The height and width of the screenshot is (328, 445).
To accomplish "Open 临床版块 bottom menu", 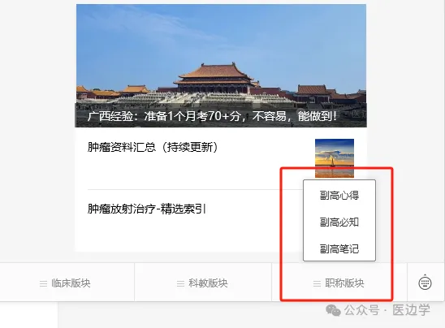I will point(67,283).
